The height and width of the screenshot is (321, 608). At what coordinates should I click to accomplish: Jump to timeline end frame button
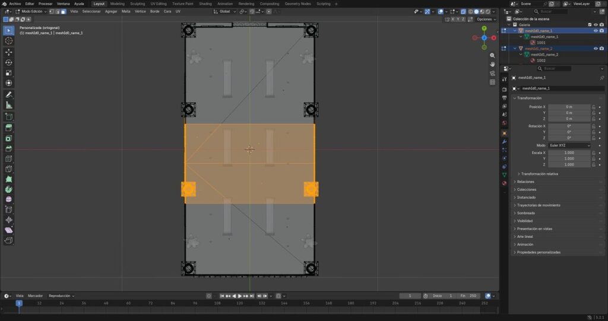pyautogui.click(x=252, y=296)
